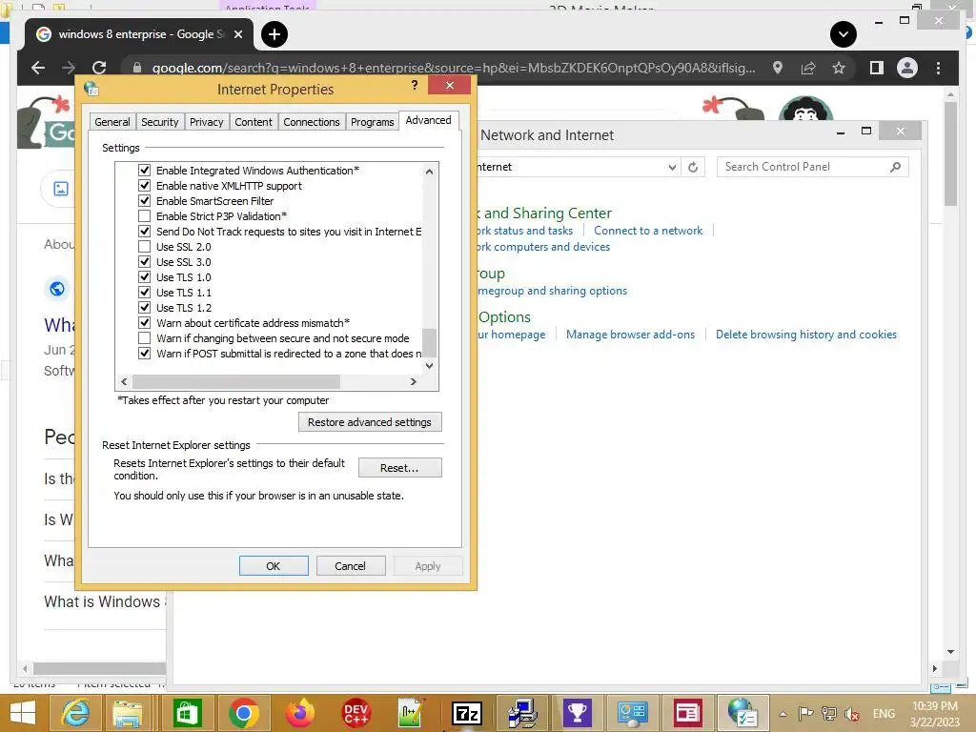This screenshot has width=976, height=732.
Task: Enable warning when changing between secure modes
Action: (145, 338)
